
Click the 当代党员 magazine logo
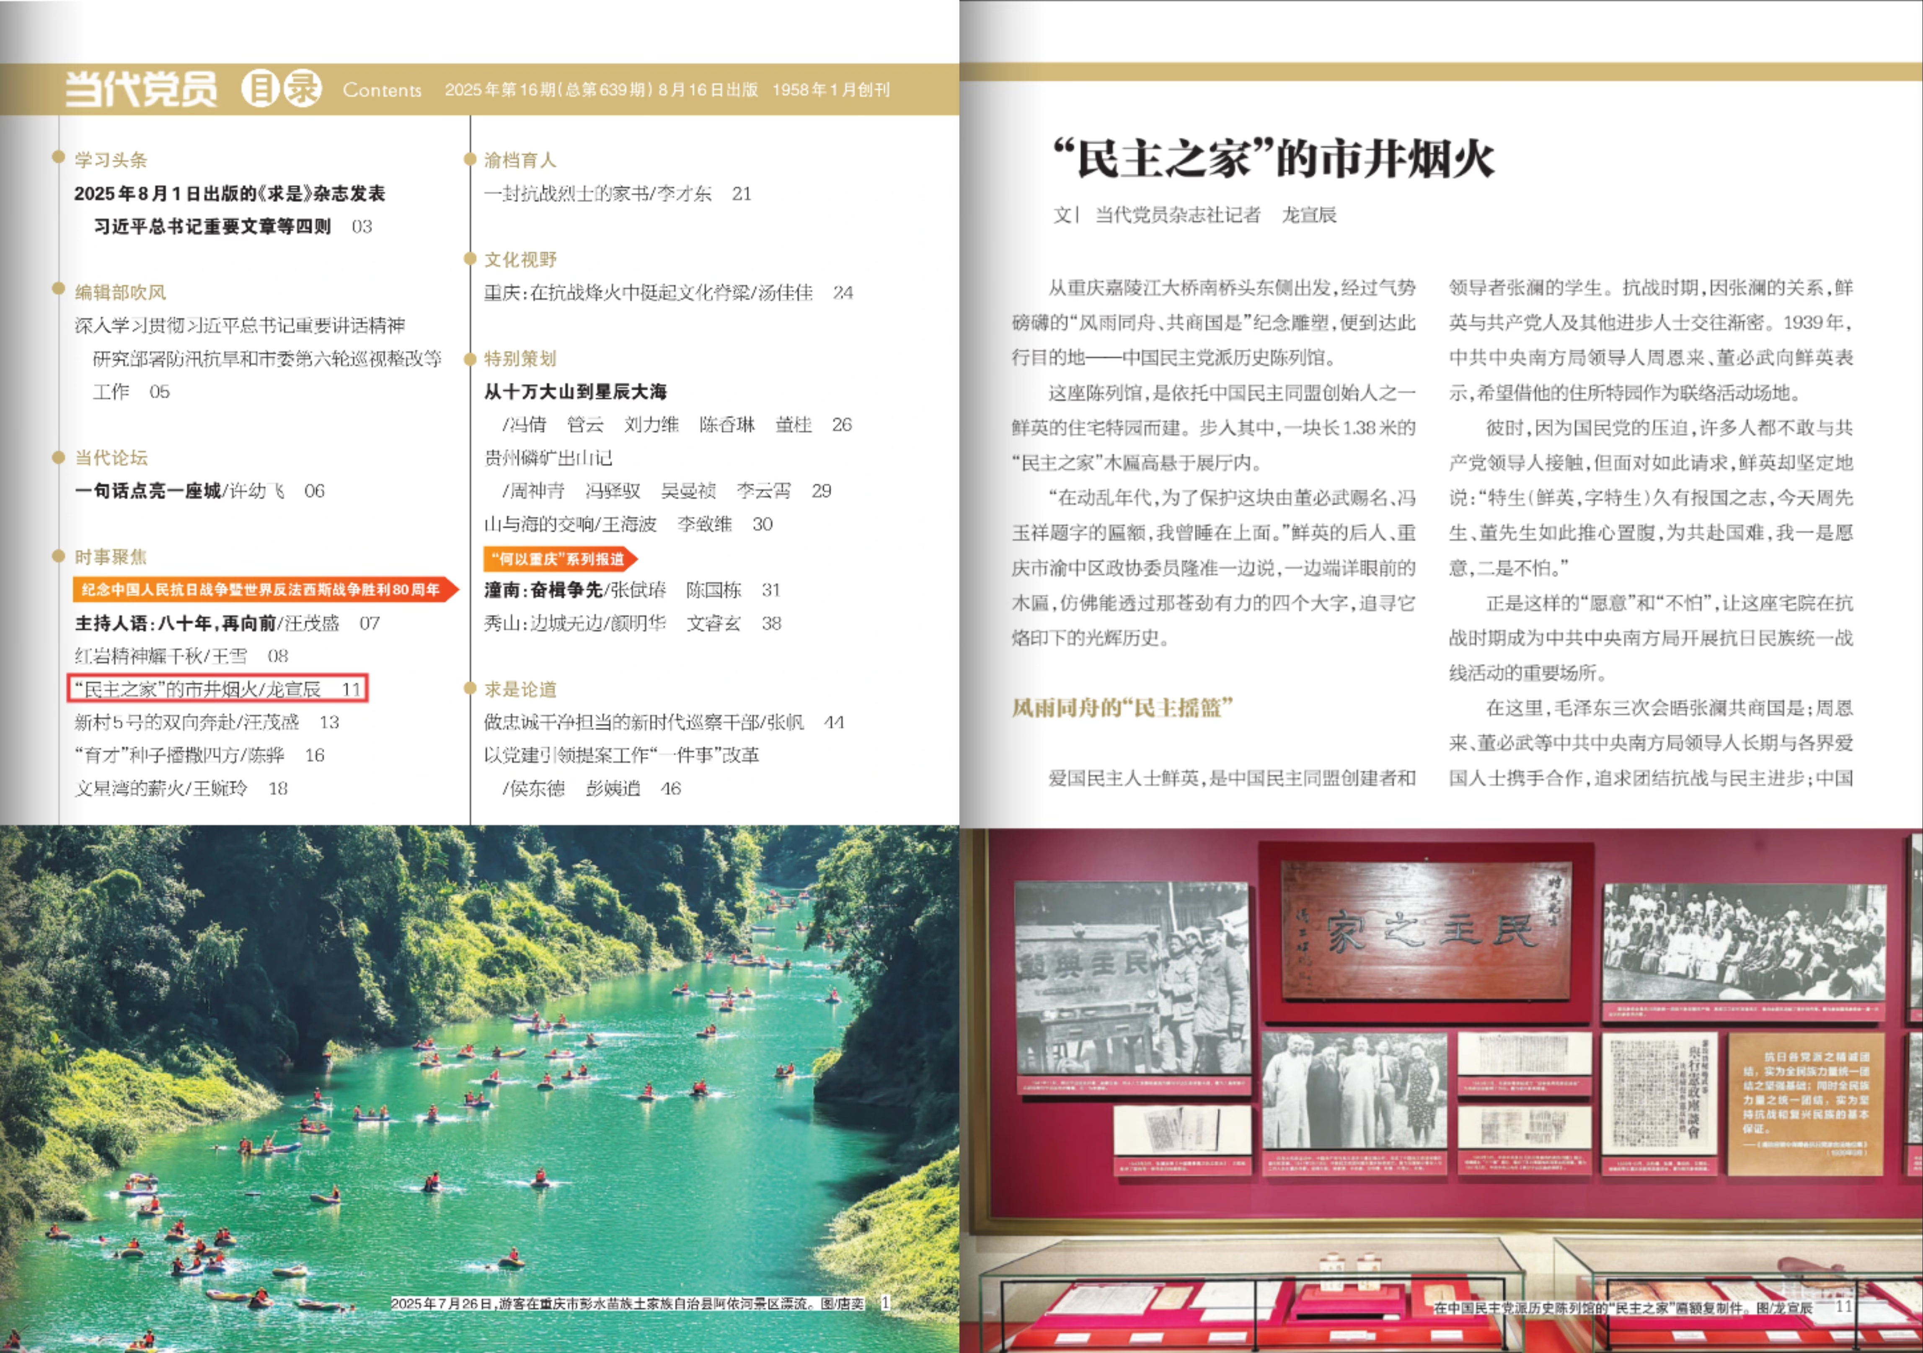[141, 89]
